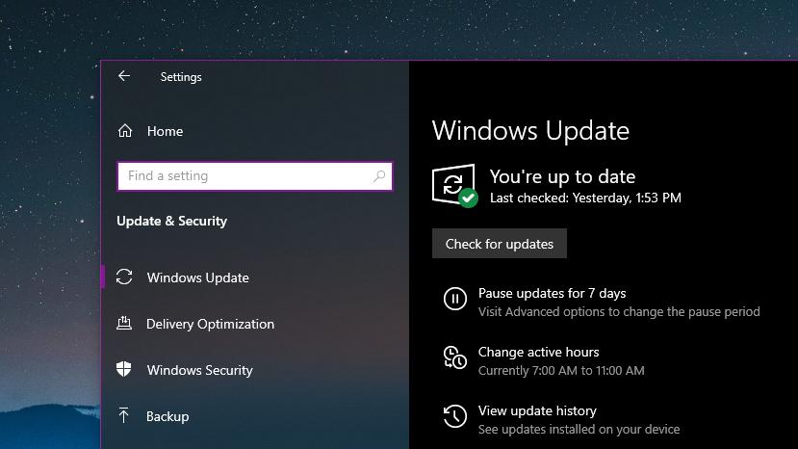Click the update status icon with checkmark
The width and height of the screenshot is (798, 449).
(x=454, y=186)
